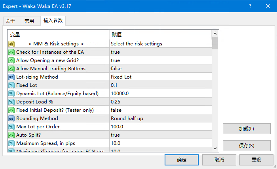Confirm with the 确定 button
Viewport: 277px width, 169px height.
coord(182,160)
